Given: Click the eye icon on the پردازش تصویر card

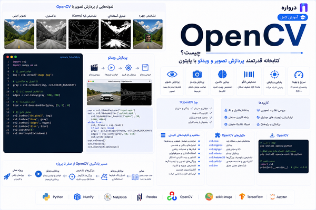Looking at the screenshot, I should [172, 75].
